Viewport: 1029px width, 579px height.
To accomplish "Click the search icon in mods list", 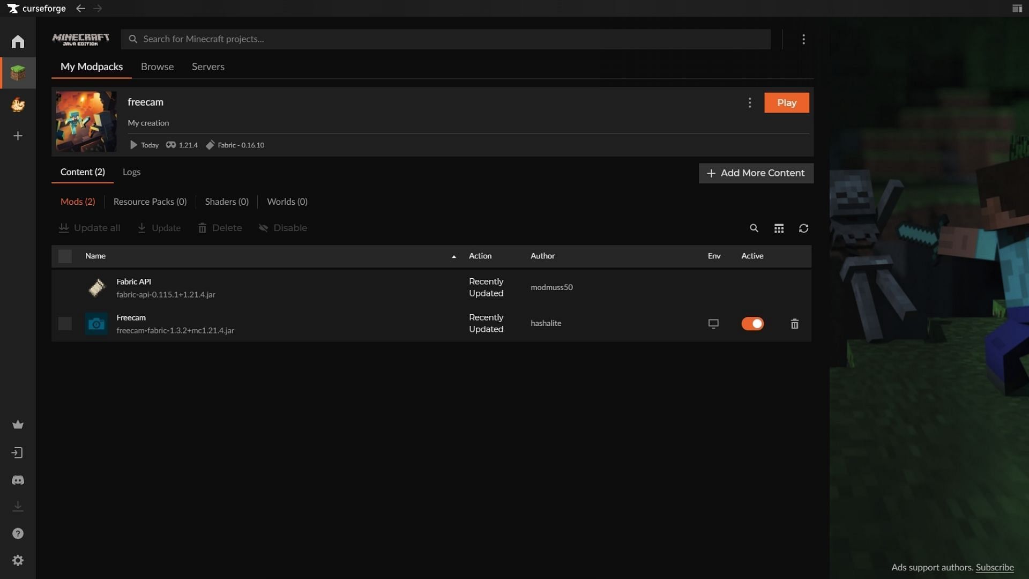I will (x=754, y=228).
